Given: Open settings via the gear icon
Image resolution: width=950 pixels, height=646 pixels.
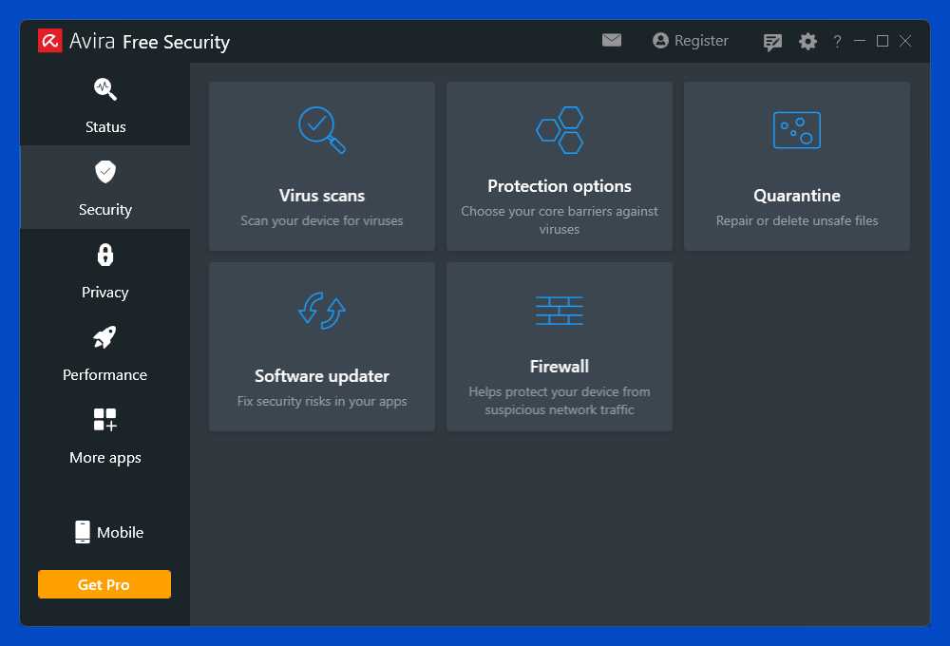Looking at the screenshot, I should coord(807,41).
